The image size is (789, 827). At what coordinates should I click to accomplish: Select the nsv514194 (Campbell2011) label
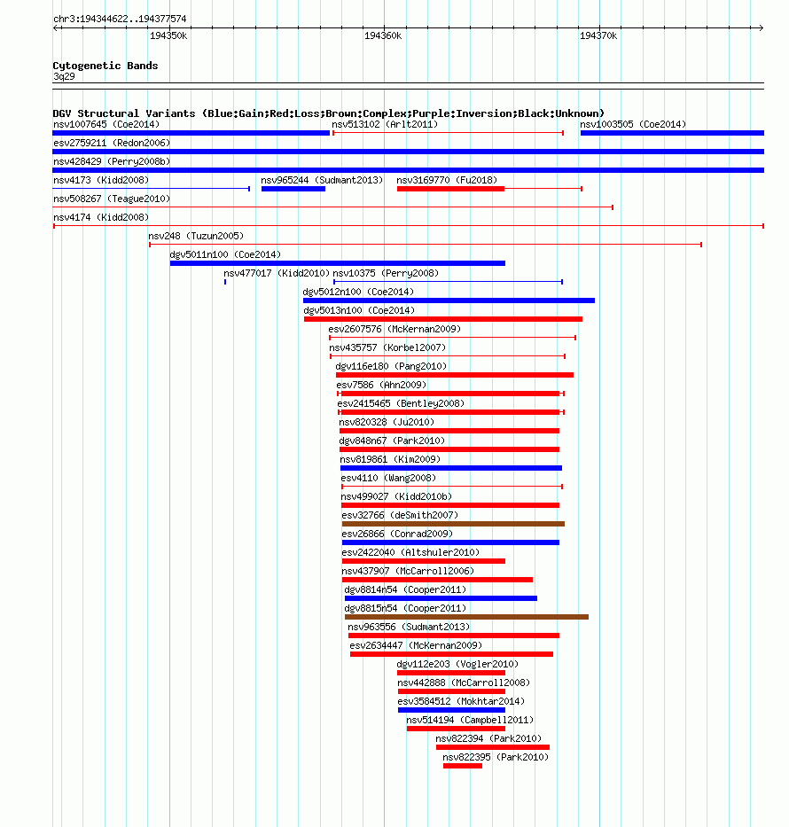tap(469, 721)
